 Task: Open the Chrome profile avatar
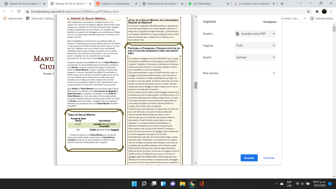324,11
